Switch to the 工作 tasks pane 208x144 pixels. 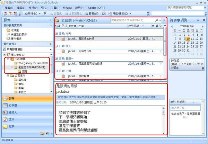coord(27,119)
